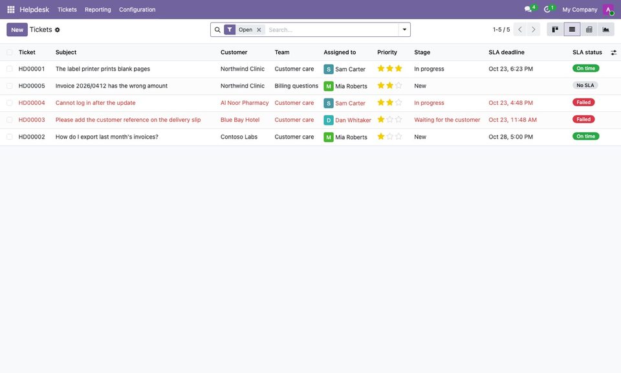Viewport: 621px width, 373px height.
Task: Open the conversations message icon
Action: pyautogui.click(x=528, y=9)
